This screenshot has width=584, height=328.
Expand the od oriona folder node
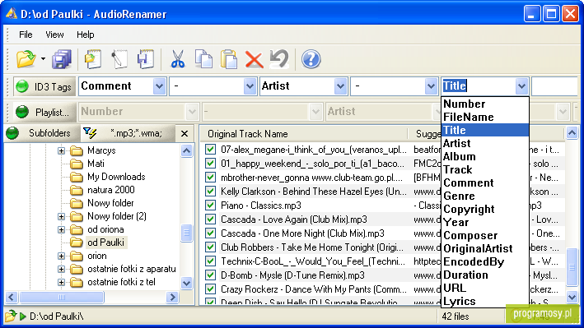click(61, 230)
